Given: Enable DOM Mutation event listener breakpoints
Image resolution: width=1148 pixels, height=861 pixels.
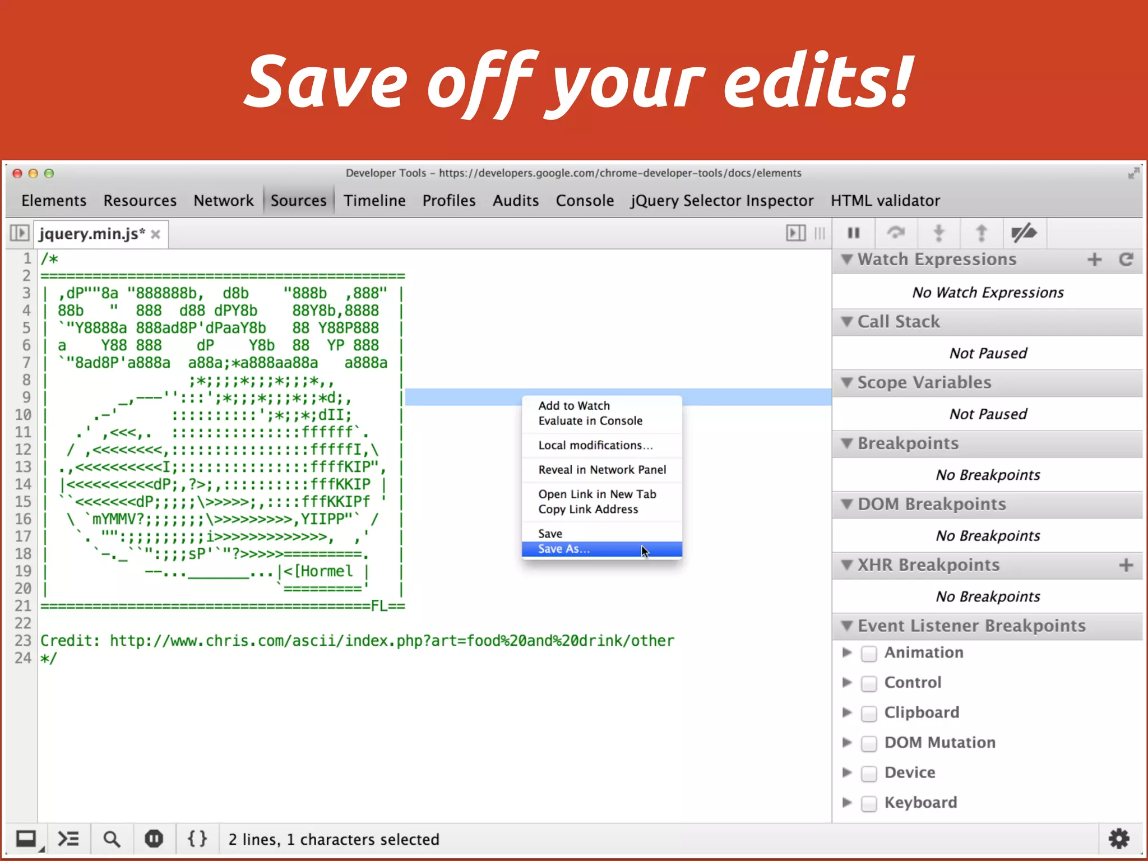Looking at the screenshot, I should 869,743.
